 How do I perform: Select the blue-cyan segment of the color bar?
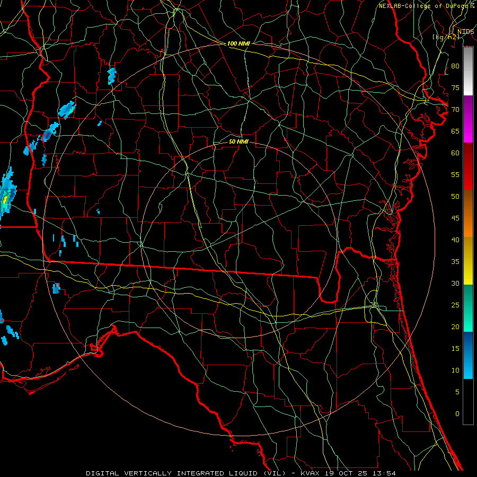(x=468, y=355)
